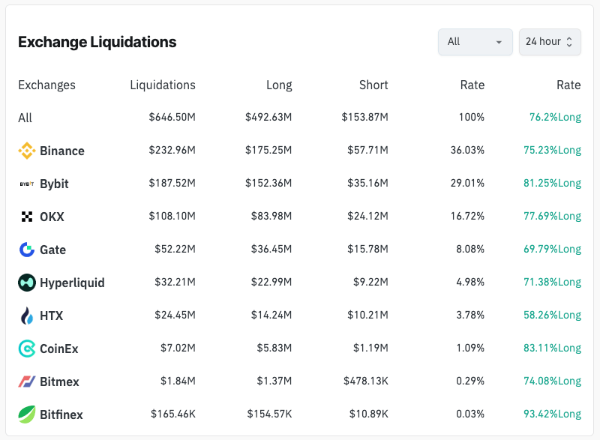
Task: Select the Bitmex logo icon
Action: (26, 382)
